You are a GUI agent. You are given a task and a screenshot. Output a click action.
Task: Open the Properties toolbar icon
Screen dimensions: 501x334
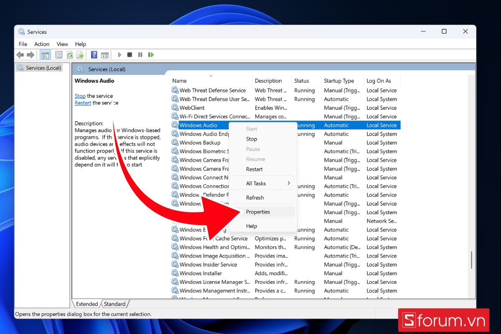pos(59,55)
